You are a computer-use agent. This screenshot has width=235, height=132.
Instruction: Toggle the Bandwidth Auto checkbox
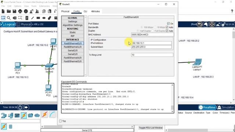[167, 27]
